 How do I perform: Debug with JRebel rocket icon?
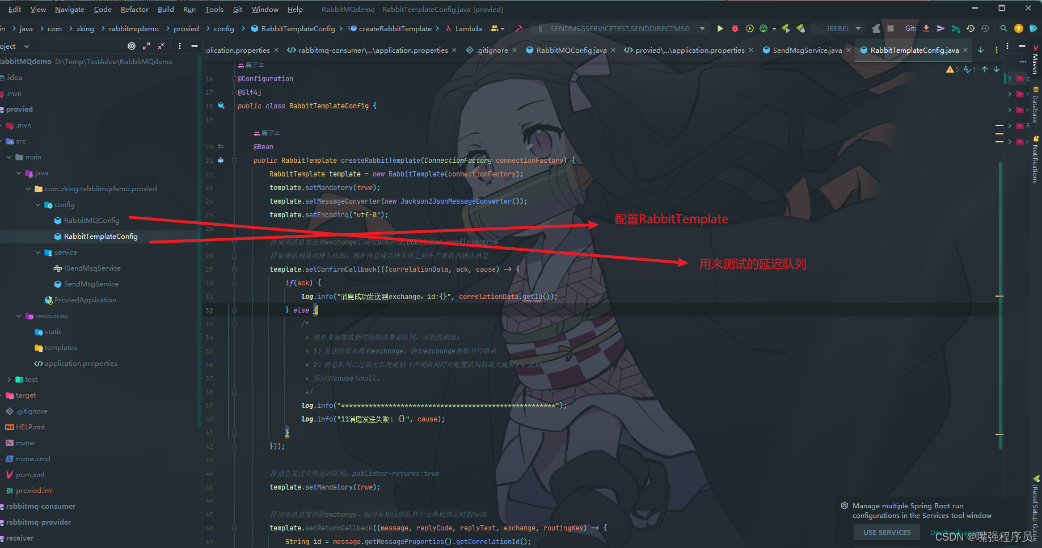(800, 28)
